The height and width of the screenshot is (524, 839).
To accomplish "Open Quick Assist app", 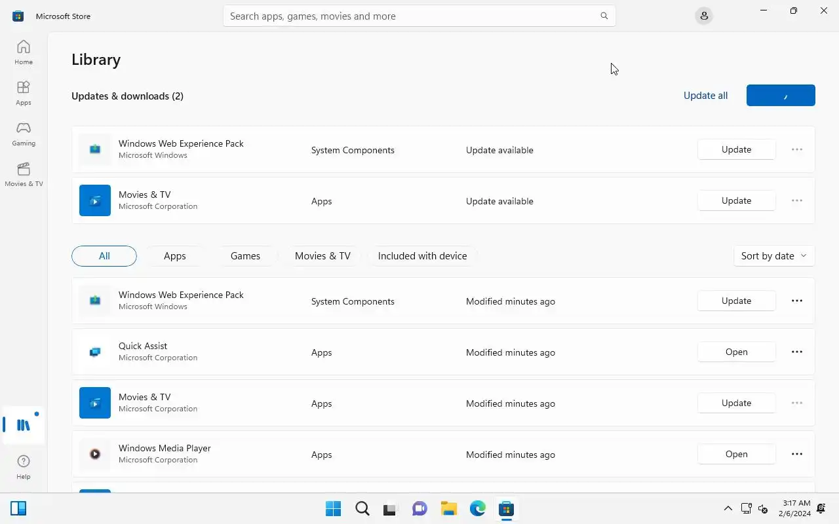I will (736, 352).
